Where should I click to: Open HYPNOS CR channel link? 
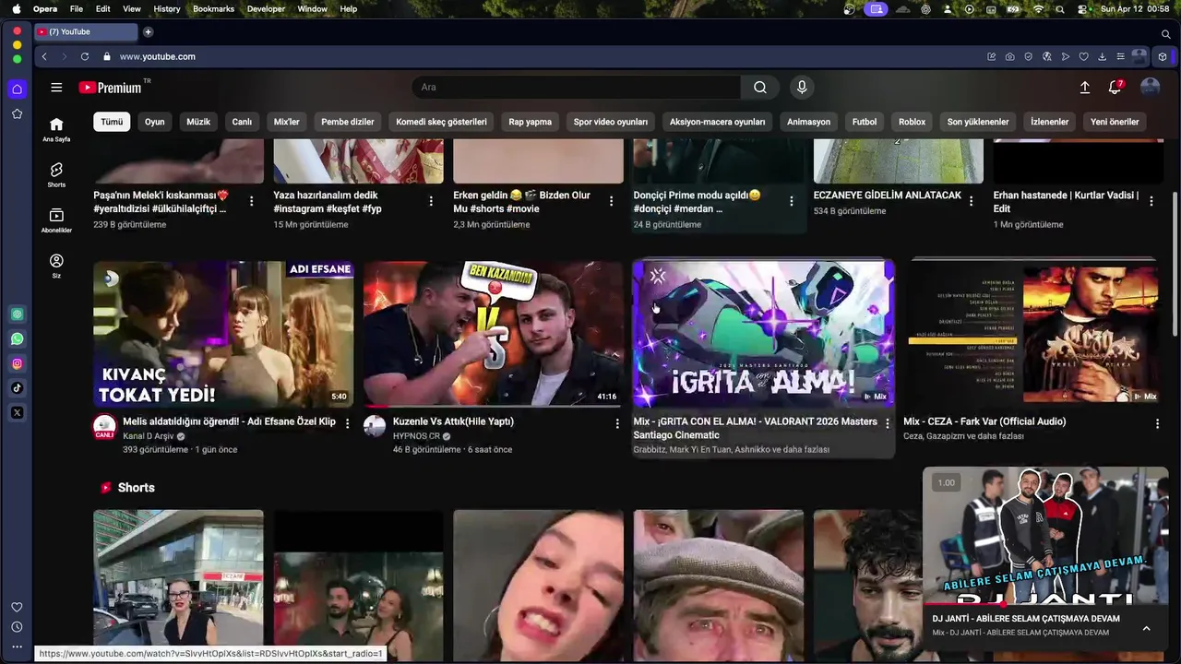[x=416, y=436]
